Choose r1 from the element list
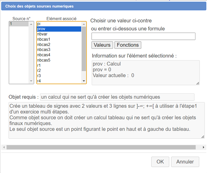The image size is (207, 173). pyautogui.click(x=59, y=65)
